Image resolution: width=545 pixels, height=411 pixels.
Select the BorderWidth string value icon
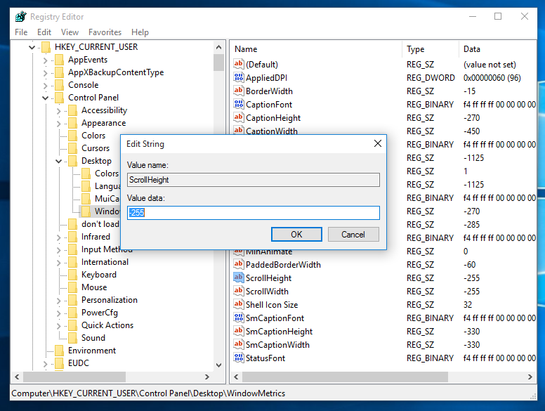[239, 91]
